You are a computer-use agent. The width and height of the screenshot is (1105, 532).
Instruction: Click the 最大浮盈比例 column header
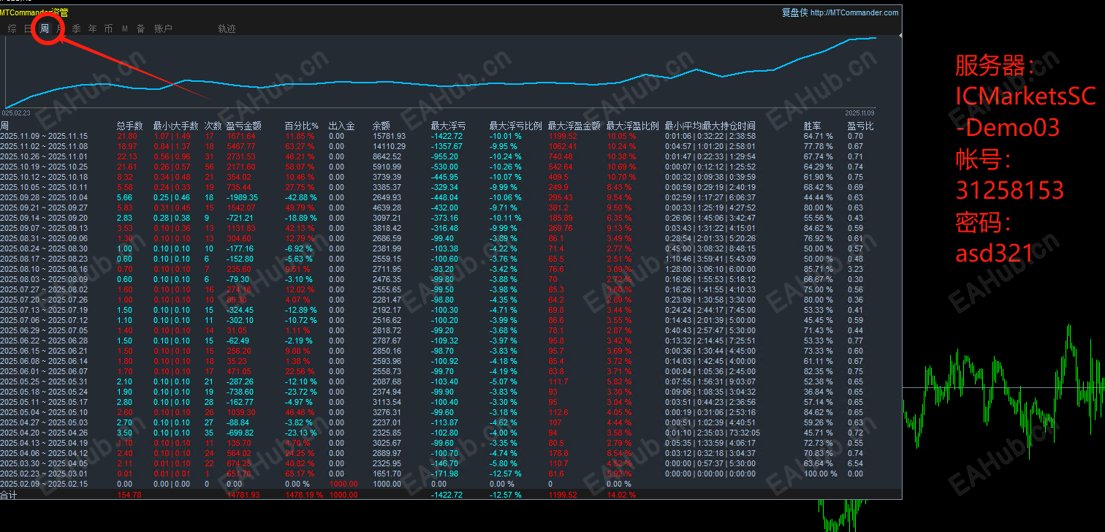[632, 126]
